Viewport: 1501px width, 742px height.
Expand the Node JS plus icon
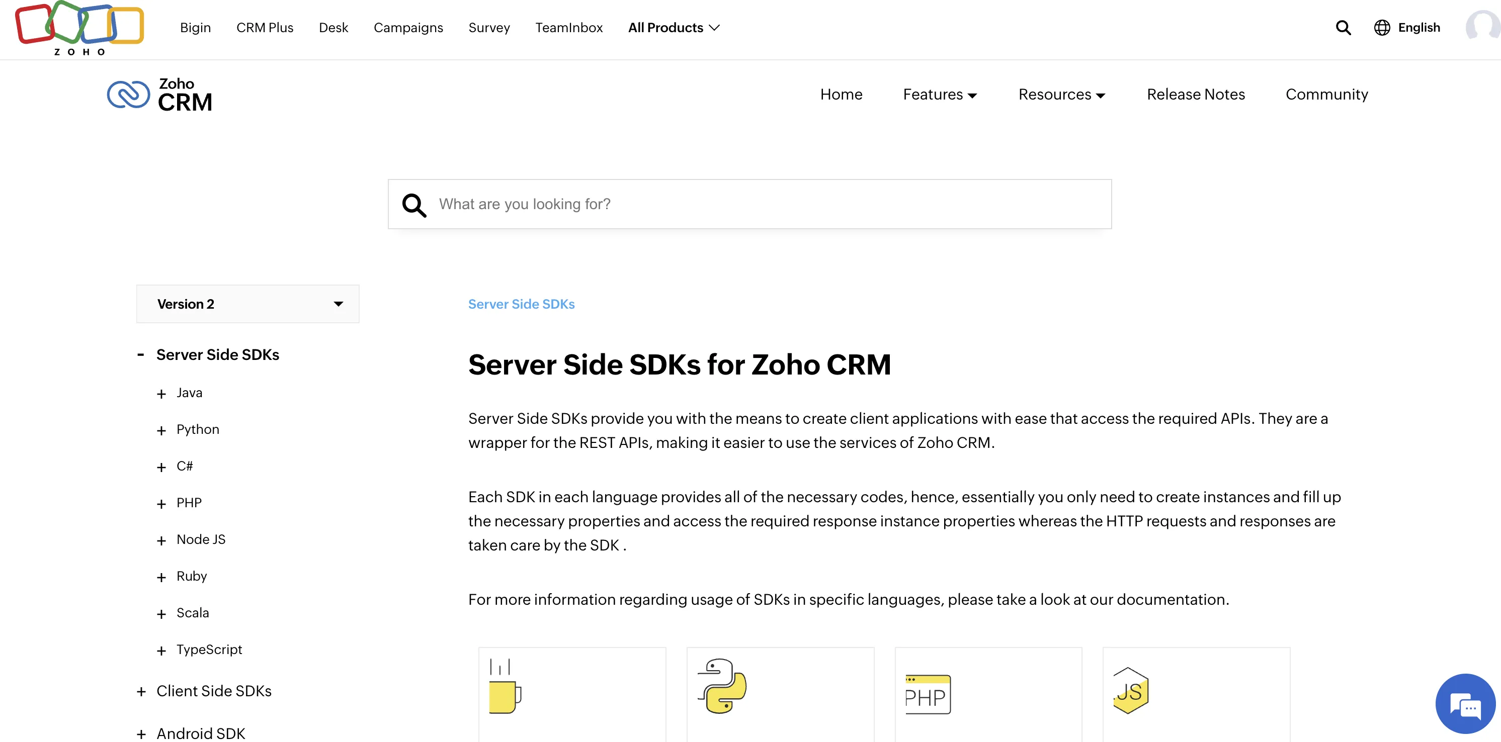click(x=161, y=541)
